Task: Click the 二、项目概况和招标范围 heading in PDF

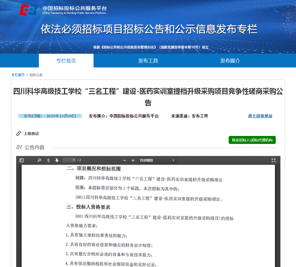Action: coord(94,169)
